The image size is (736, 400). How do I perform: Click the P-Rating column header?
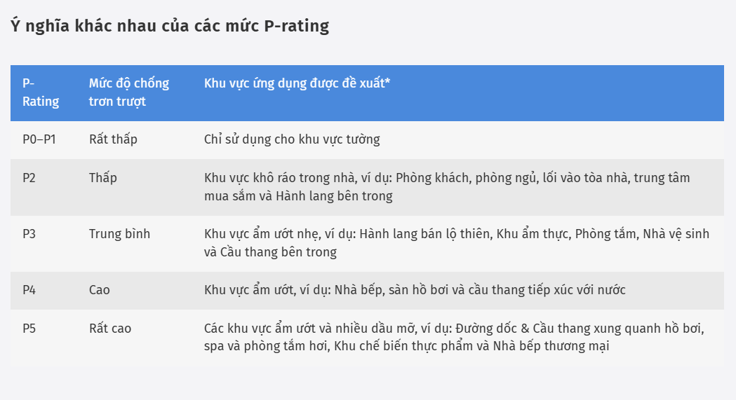tap(41, 92)
